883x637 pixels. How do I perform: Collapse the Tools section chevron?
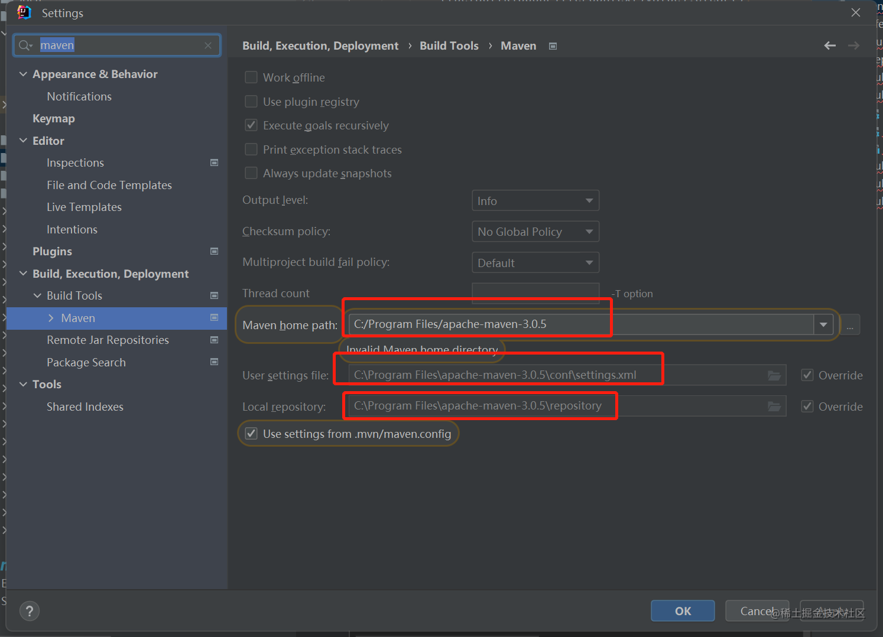23,384
